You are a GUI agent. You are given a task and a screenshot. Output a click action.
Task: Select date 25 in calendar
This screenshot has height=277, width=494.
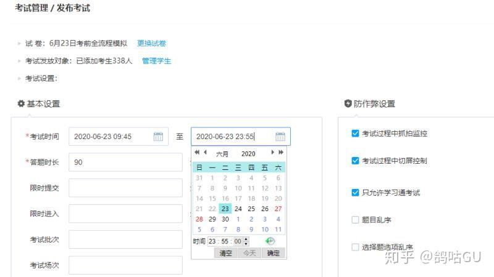click(x=251, y=209)
